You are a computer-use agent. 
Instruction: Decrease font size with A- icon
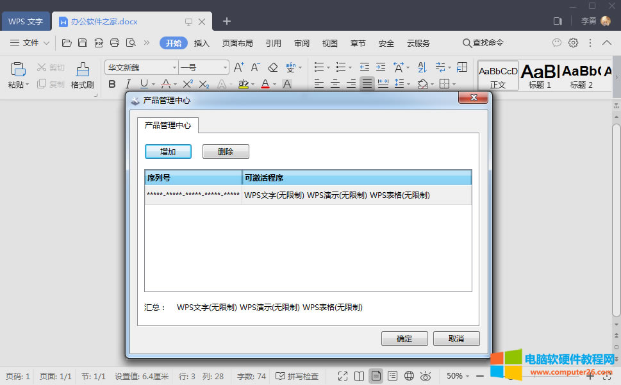click(256, 67)
